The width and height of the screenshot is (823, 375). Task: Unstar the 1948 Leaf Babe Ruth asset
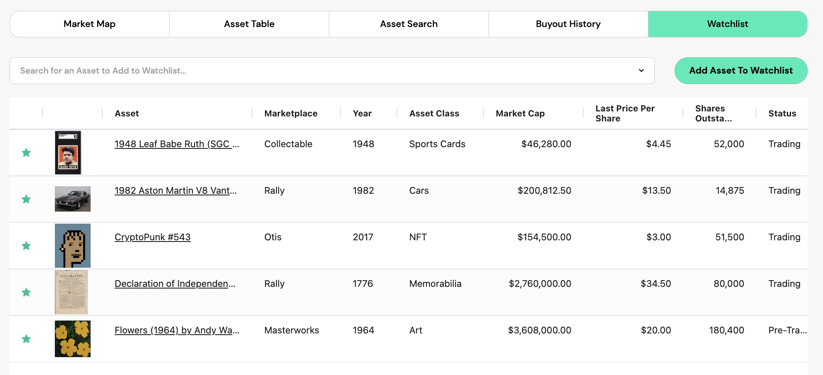click(x=26, y=153)
